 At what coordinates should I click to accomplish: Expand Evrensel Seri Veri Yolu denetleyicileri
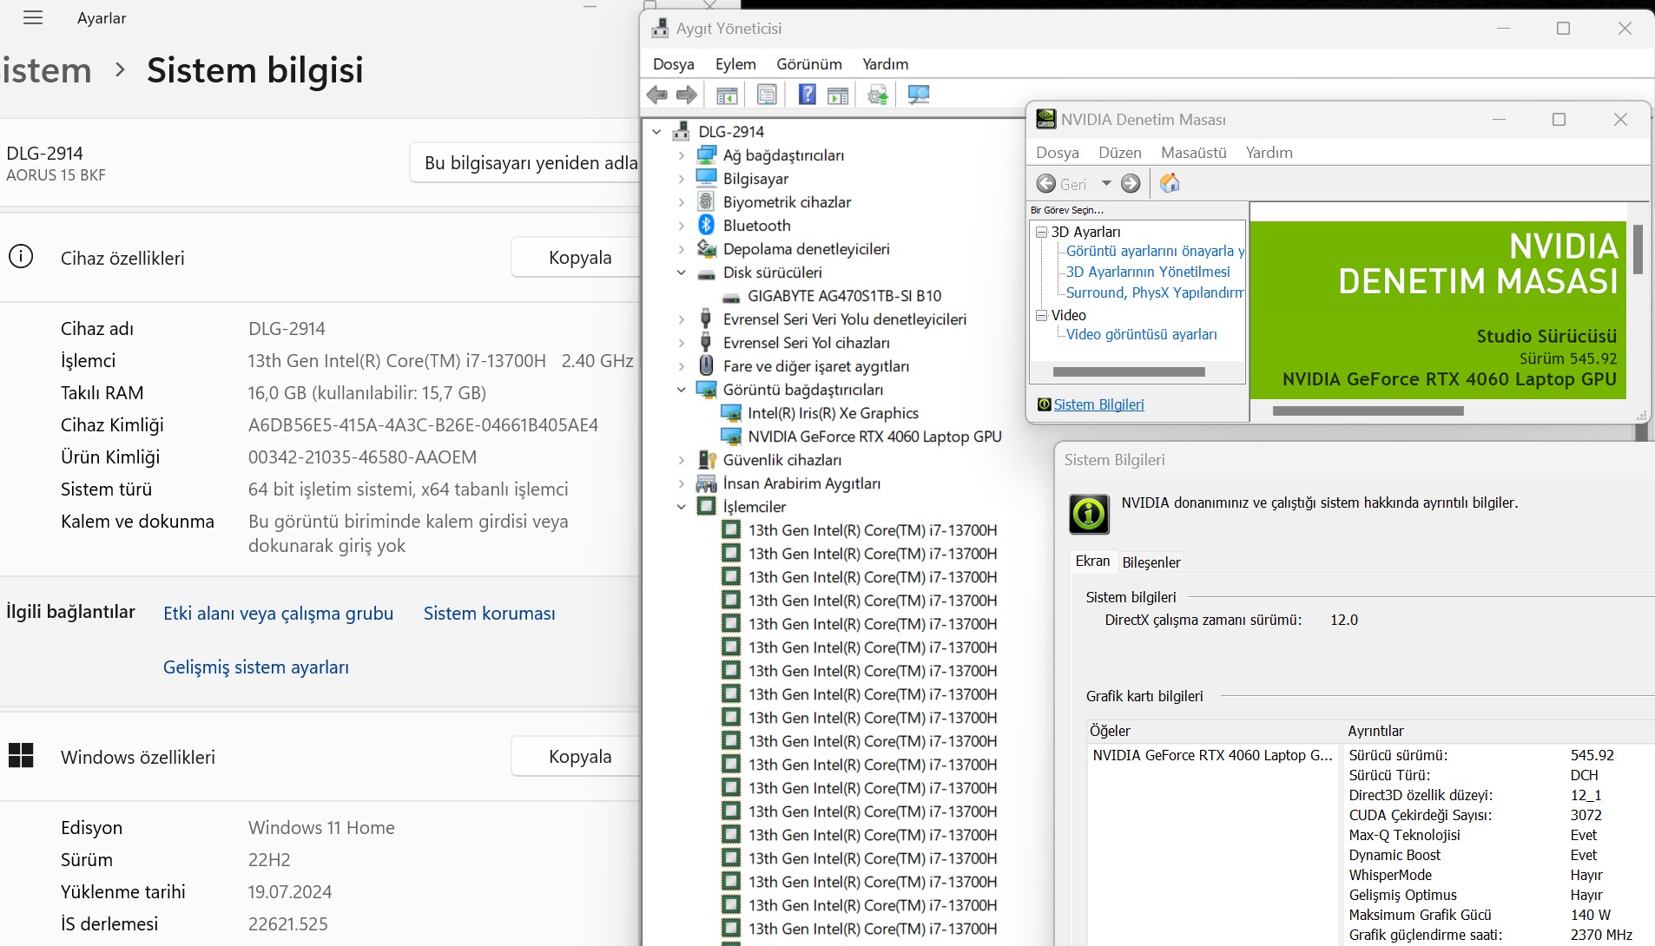(x=682, y=319)
